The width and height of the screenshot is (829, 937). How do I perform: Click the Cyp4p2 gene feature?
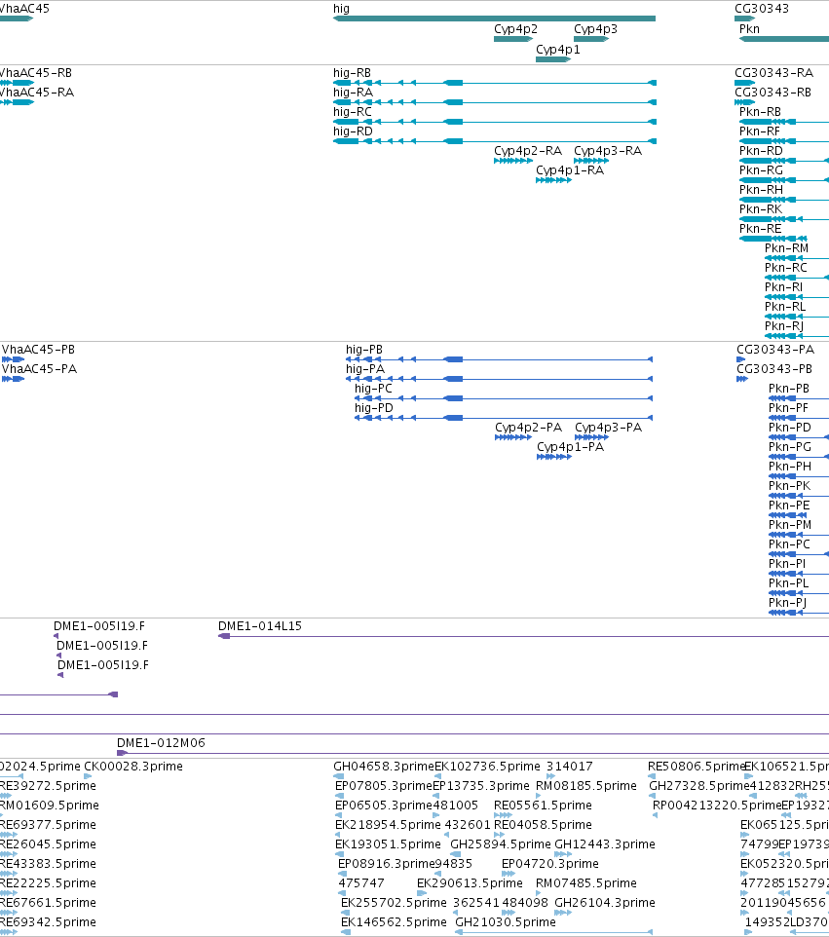513,39
